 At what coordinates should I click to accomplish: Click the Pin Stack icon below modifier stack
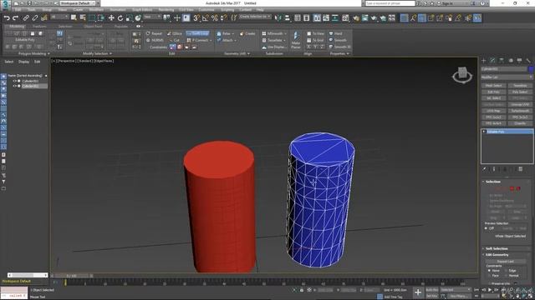point(484,169)
